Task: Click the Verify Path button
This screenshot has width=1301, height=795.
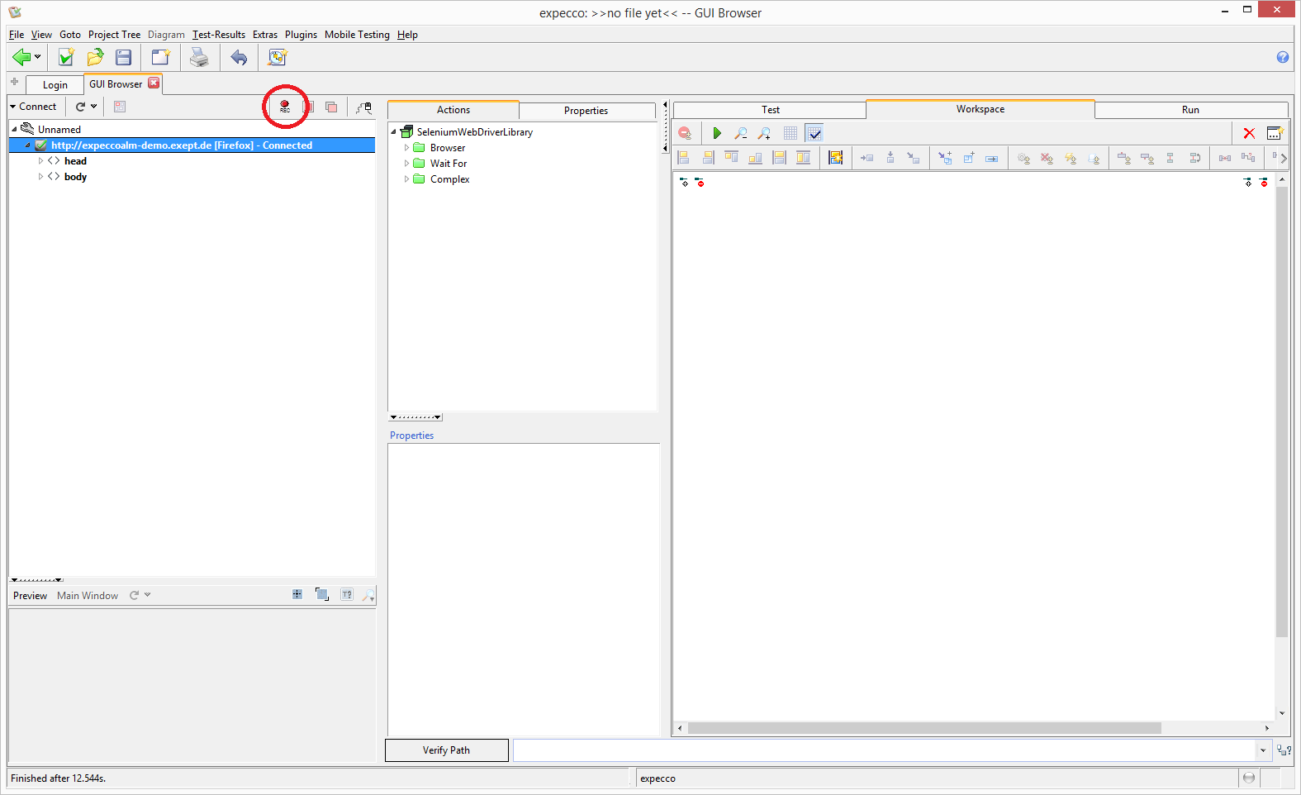Action: 446,750
